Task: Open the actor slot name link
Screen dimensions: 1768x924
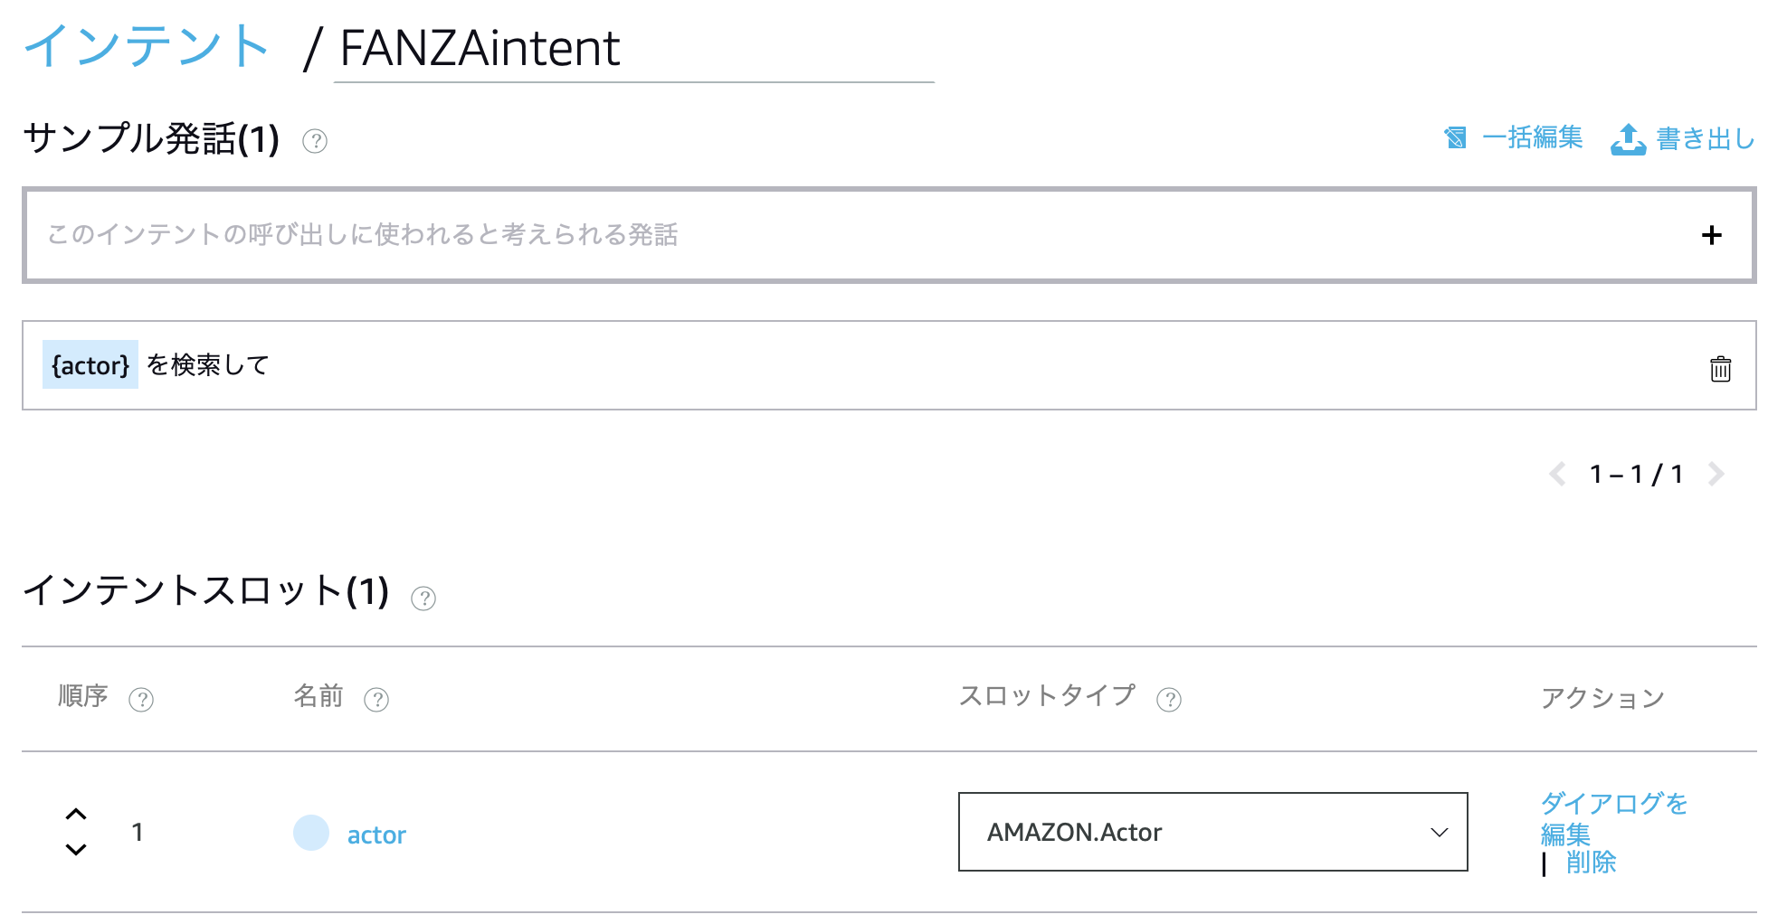Action: pos(376,834)
